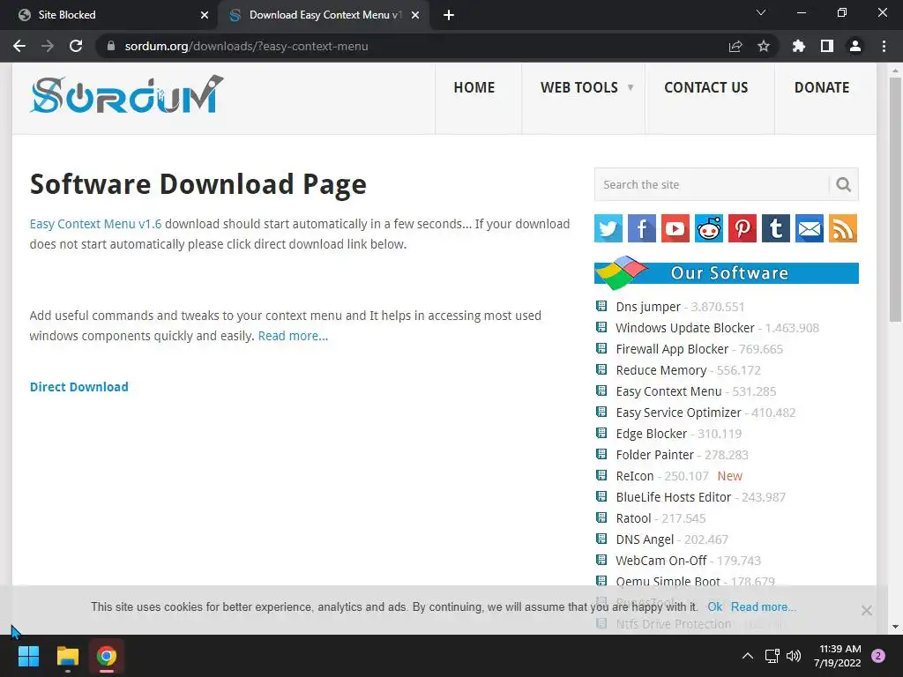Open the Easy Context Menu v1.6 link

[x=95, y=224]
